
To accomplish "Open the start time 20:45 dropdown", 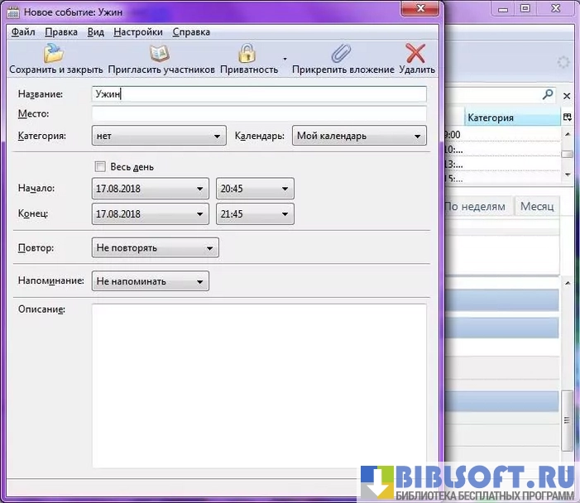I will pos(285,189).
